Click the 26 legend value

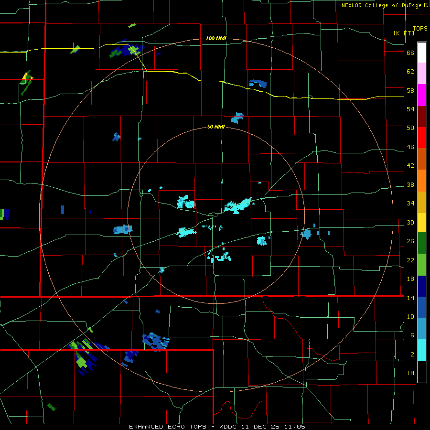click(410, 241)
